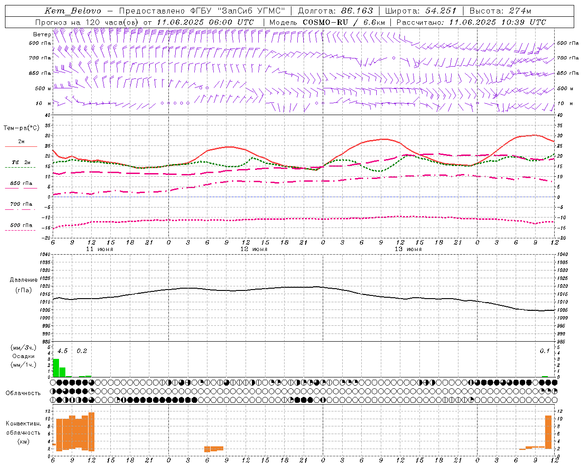Click the computed time 11.06.2025 10:39 UTC

click(x=497, y=22)
